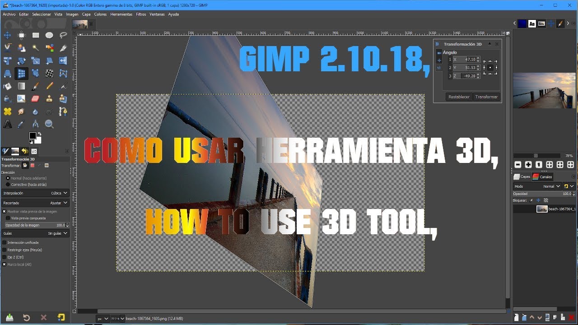Select the Free Select lasso tool
The image size is (578, 325).
[63, 35]
